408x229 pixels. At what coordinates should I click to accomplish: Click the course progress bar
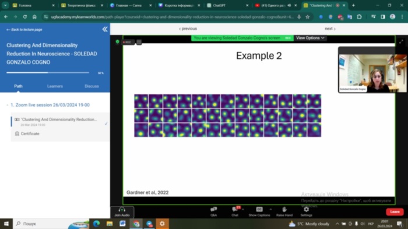[x=48, y=73]
